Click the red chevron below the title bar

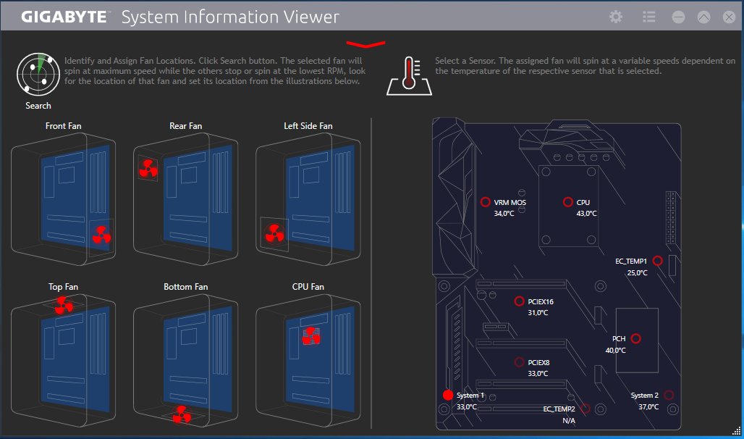pos(366,42)
